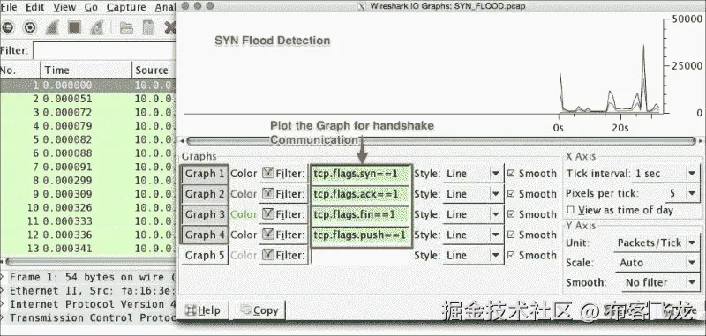Select packet 13 at time 0.000341
The height and width of the screenshot is (336, 706).
87,249
